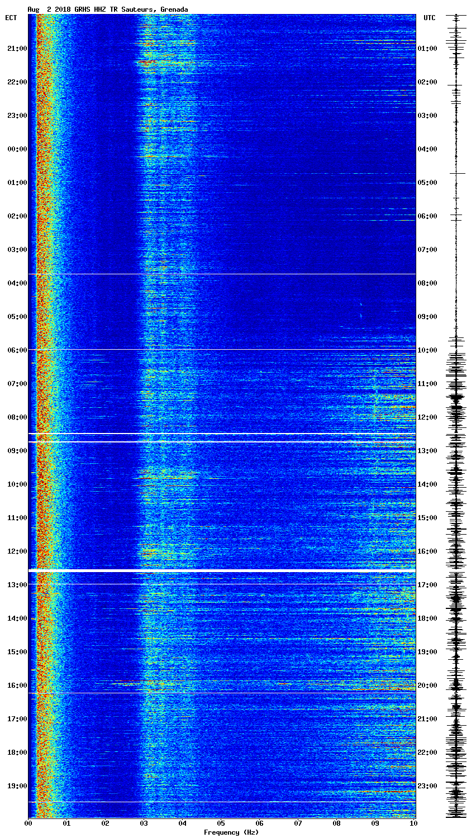Viewport: 476px width, 838px height.
Task: Click the 07:00 ECT time label
Action: (x=17, y=384)
